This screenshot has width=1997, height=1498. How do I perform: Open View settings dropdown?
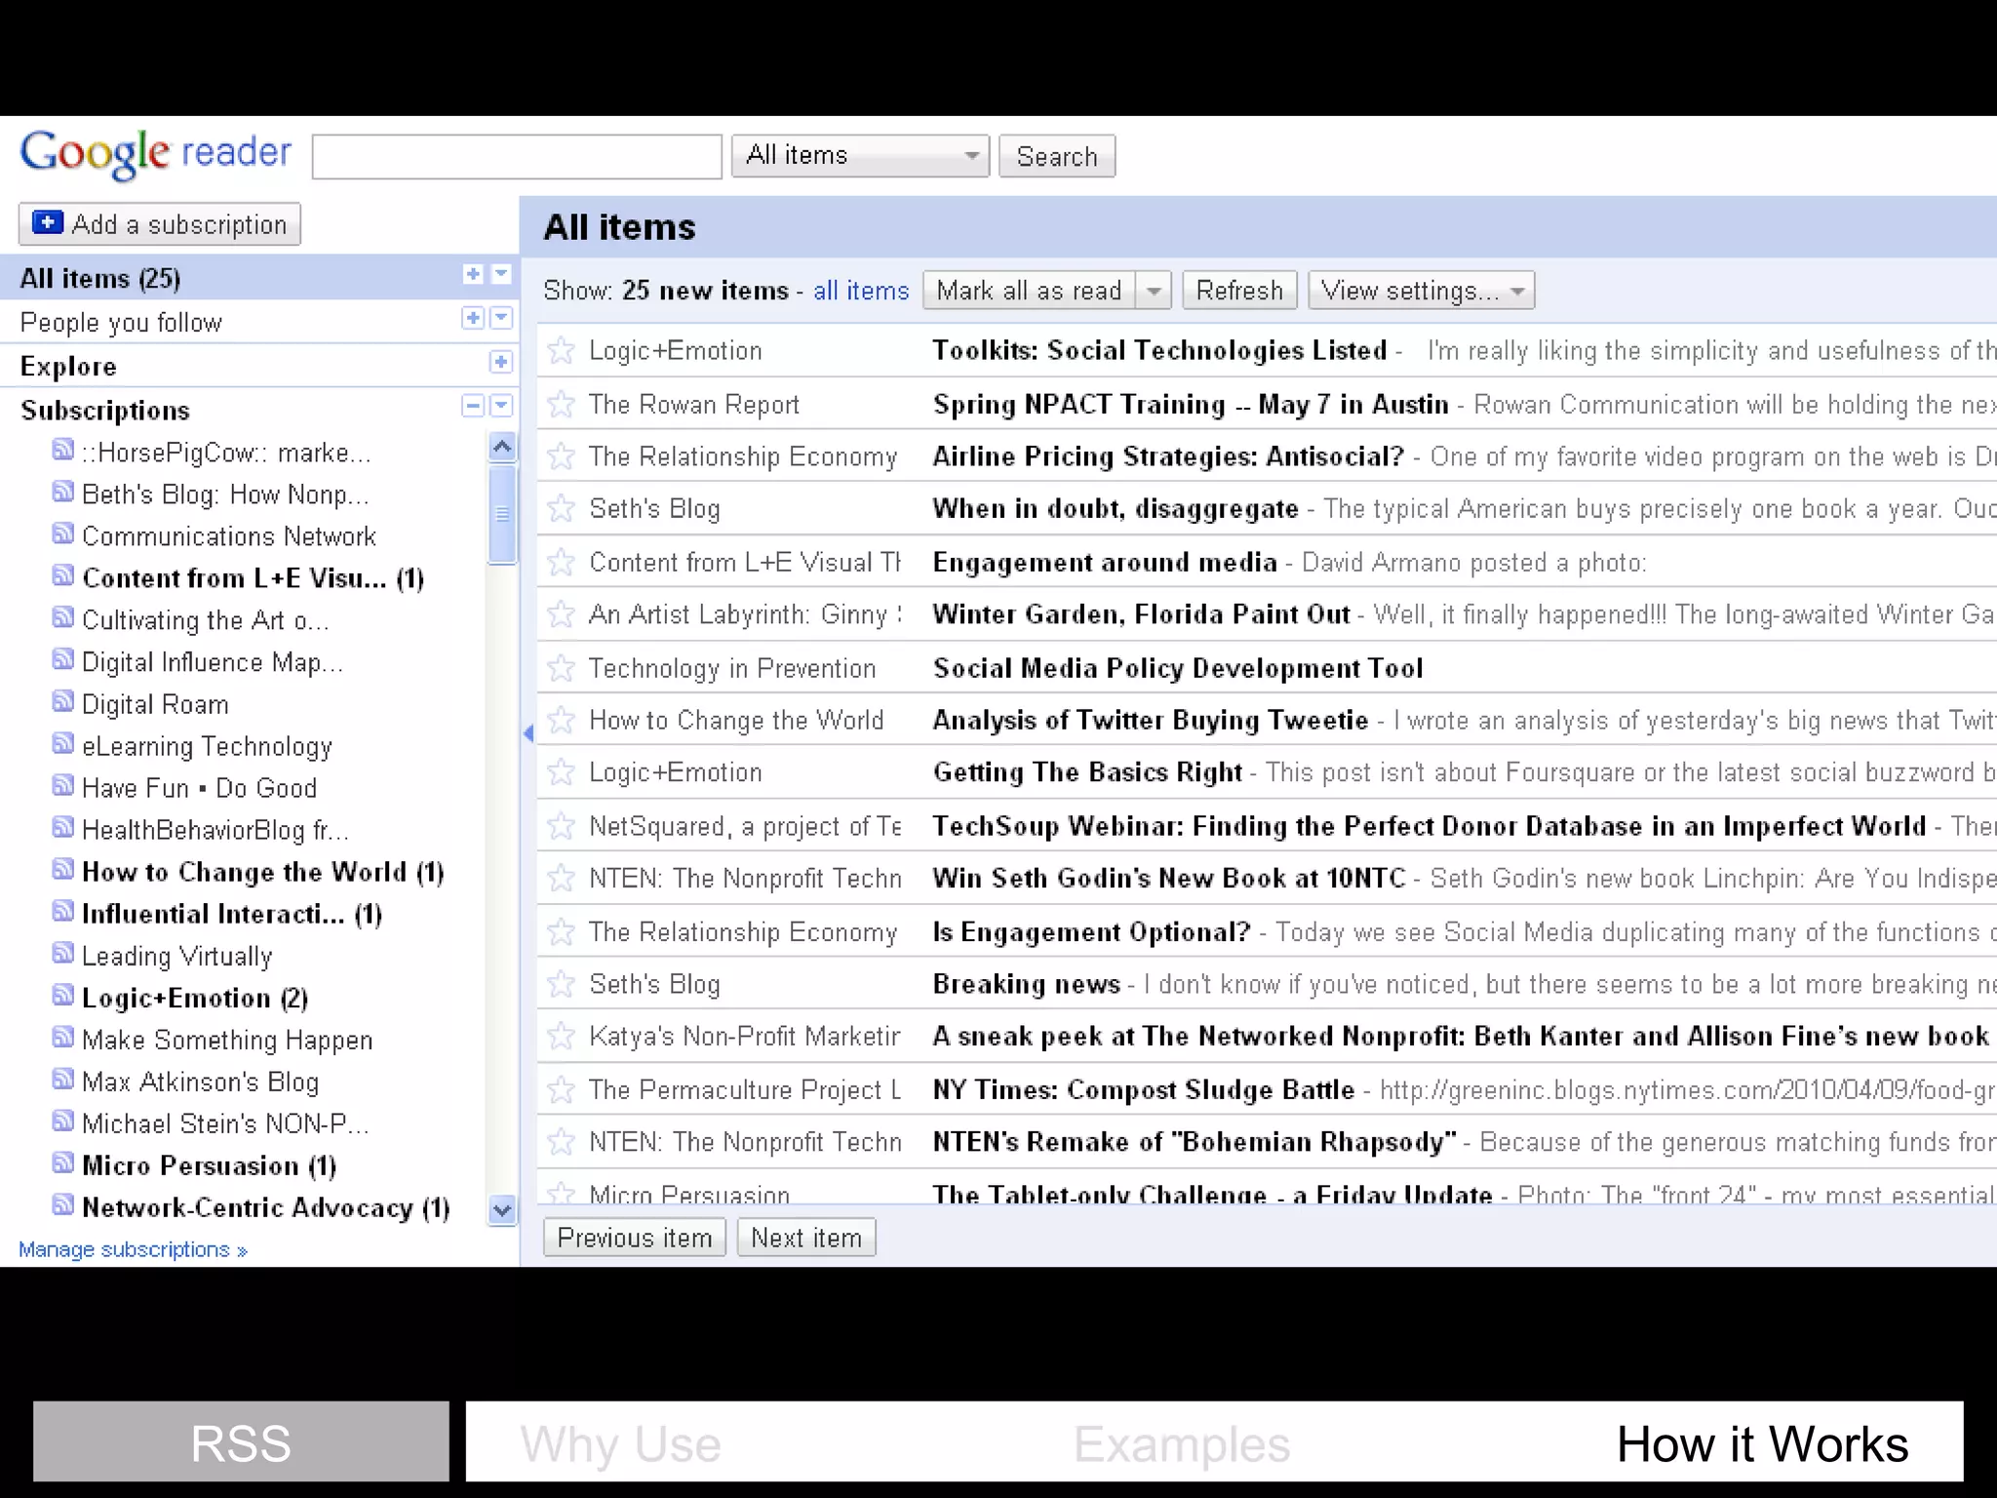coord(1421,291)
